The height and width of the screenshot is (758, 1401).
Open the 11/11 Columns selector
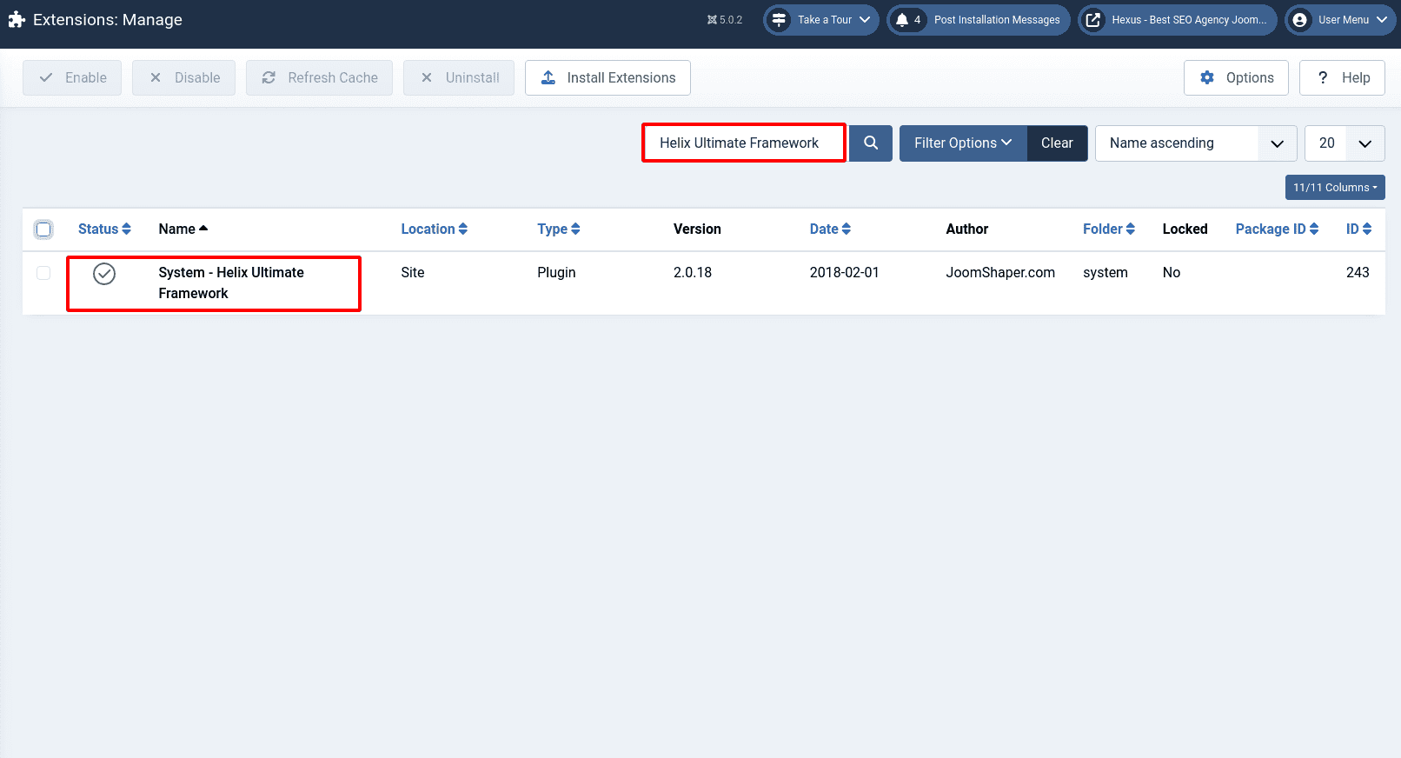pyautogui.click(x=1334, y=188)
